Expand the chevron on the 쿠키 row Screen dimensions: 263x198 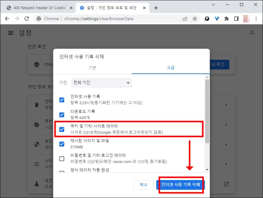coord(226,124)
